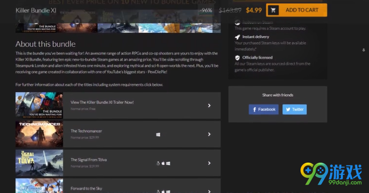Go to previous carousel slide arrow
Viewport: 369px width, 193px height.
[19, 21]
